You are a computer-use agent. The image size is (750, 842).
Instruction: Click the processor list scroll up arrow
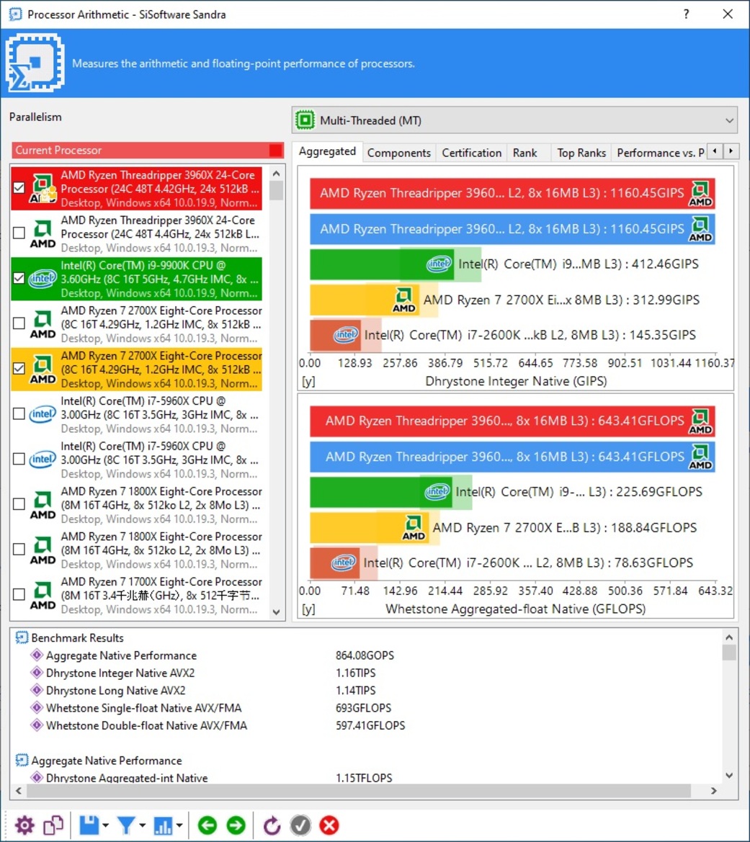pos(276,174)
